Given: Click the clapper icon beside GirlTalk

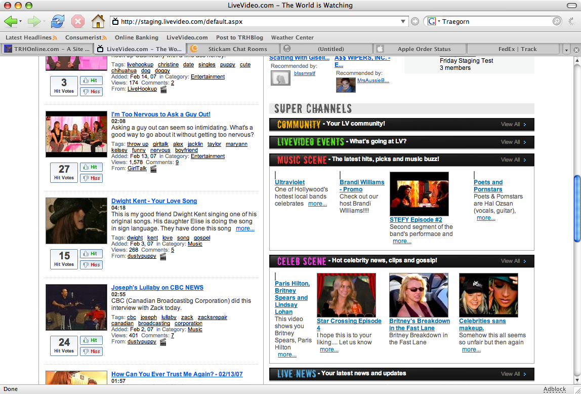Looking at the screenshot, I should [x=153, y=169].
